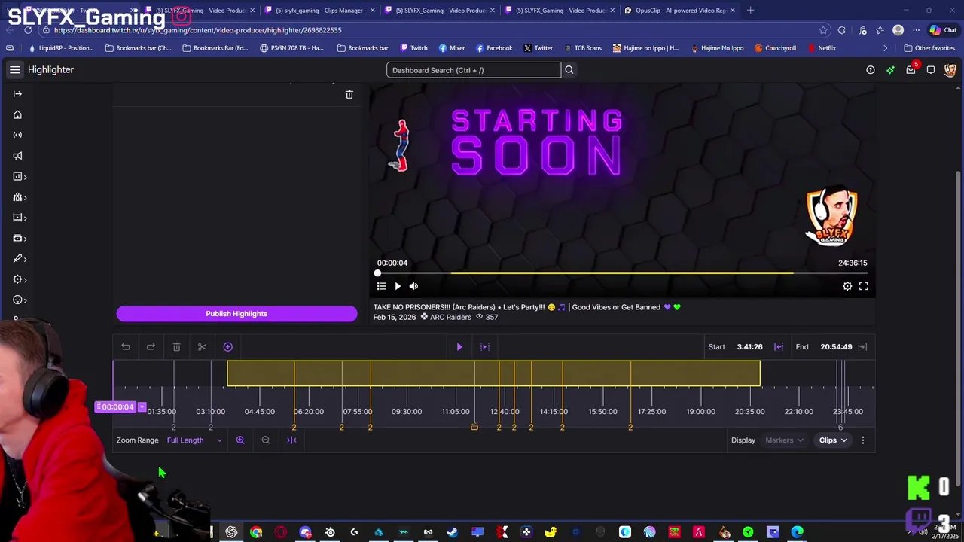
Task: Click the Start time value 3:41:26
Action: (x=749, y=347)
